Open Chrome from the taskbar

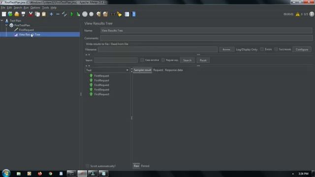(x=50, y=174)
